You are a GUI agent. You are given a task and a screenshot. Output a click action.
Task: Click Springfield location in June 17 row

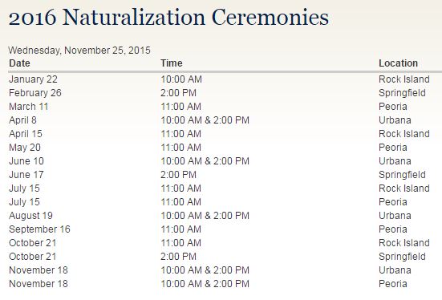[402, 175]
